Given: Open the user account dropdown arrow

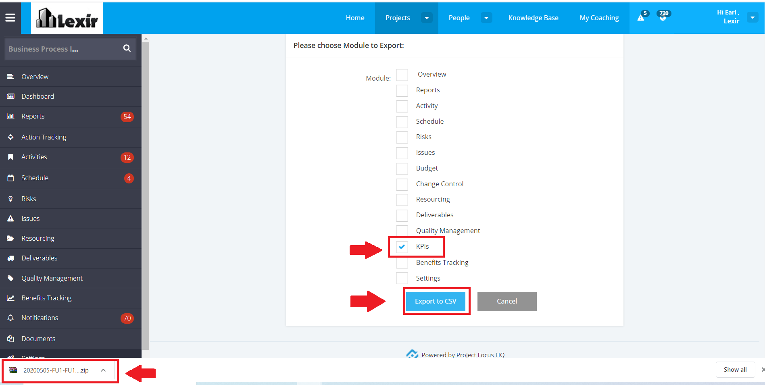Looking at the screenshot, I should (752, 17).
